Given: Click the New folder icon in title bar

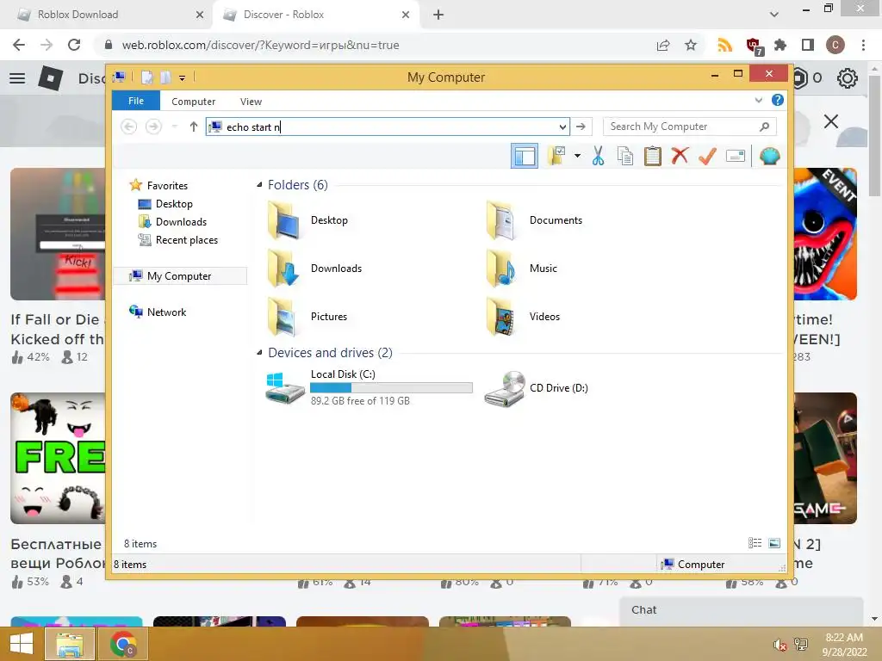Looking at the screenshot, I should click(165, 77).
